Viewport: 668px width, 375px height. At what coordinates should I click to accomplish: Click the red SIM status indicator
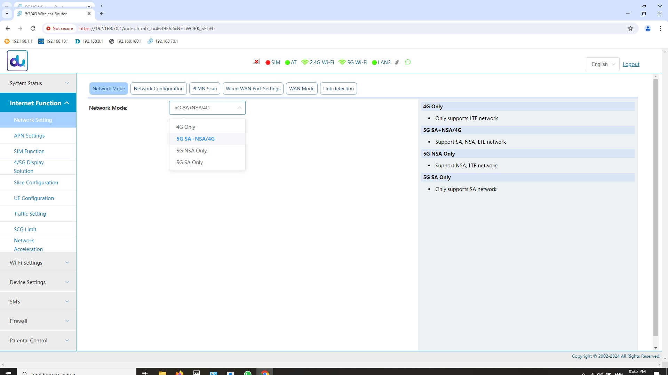tap(268, 62)
